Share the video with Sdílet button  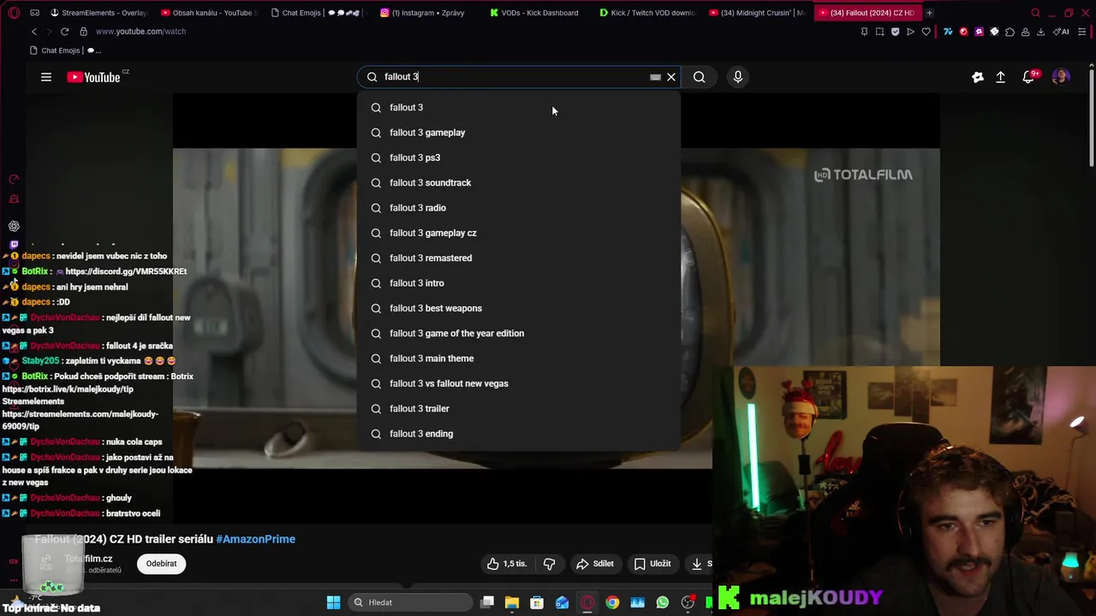[595, 564]
